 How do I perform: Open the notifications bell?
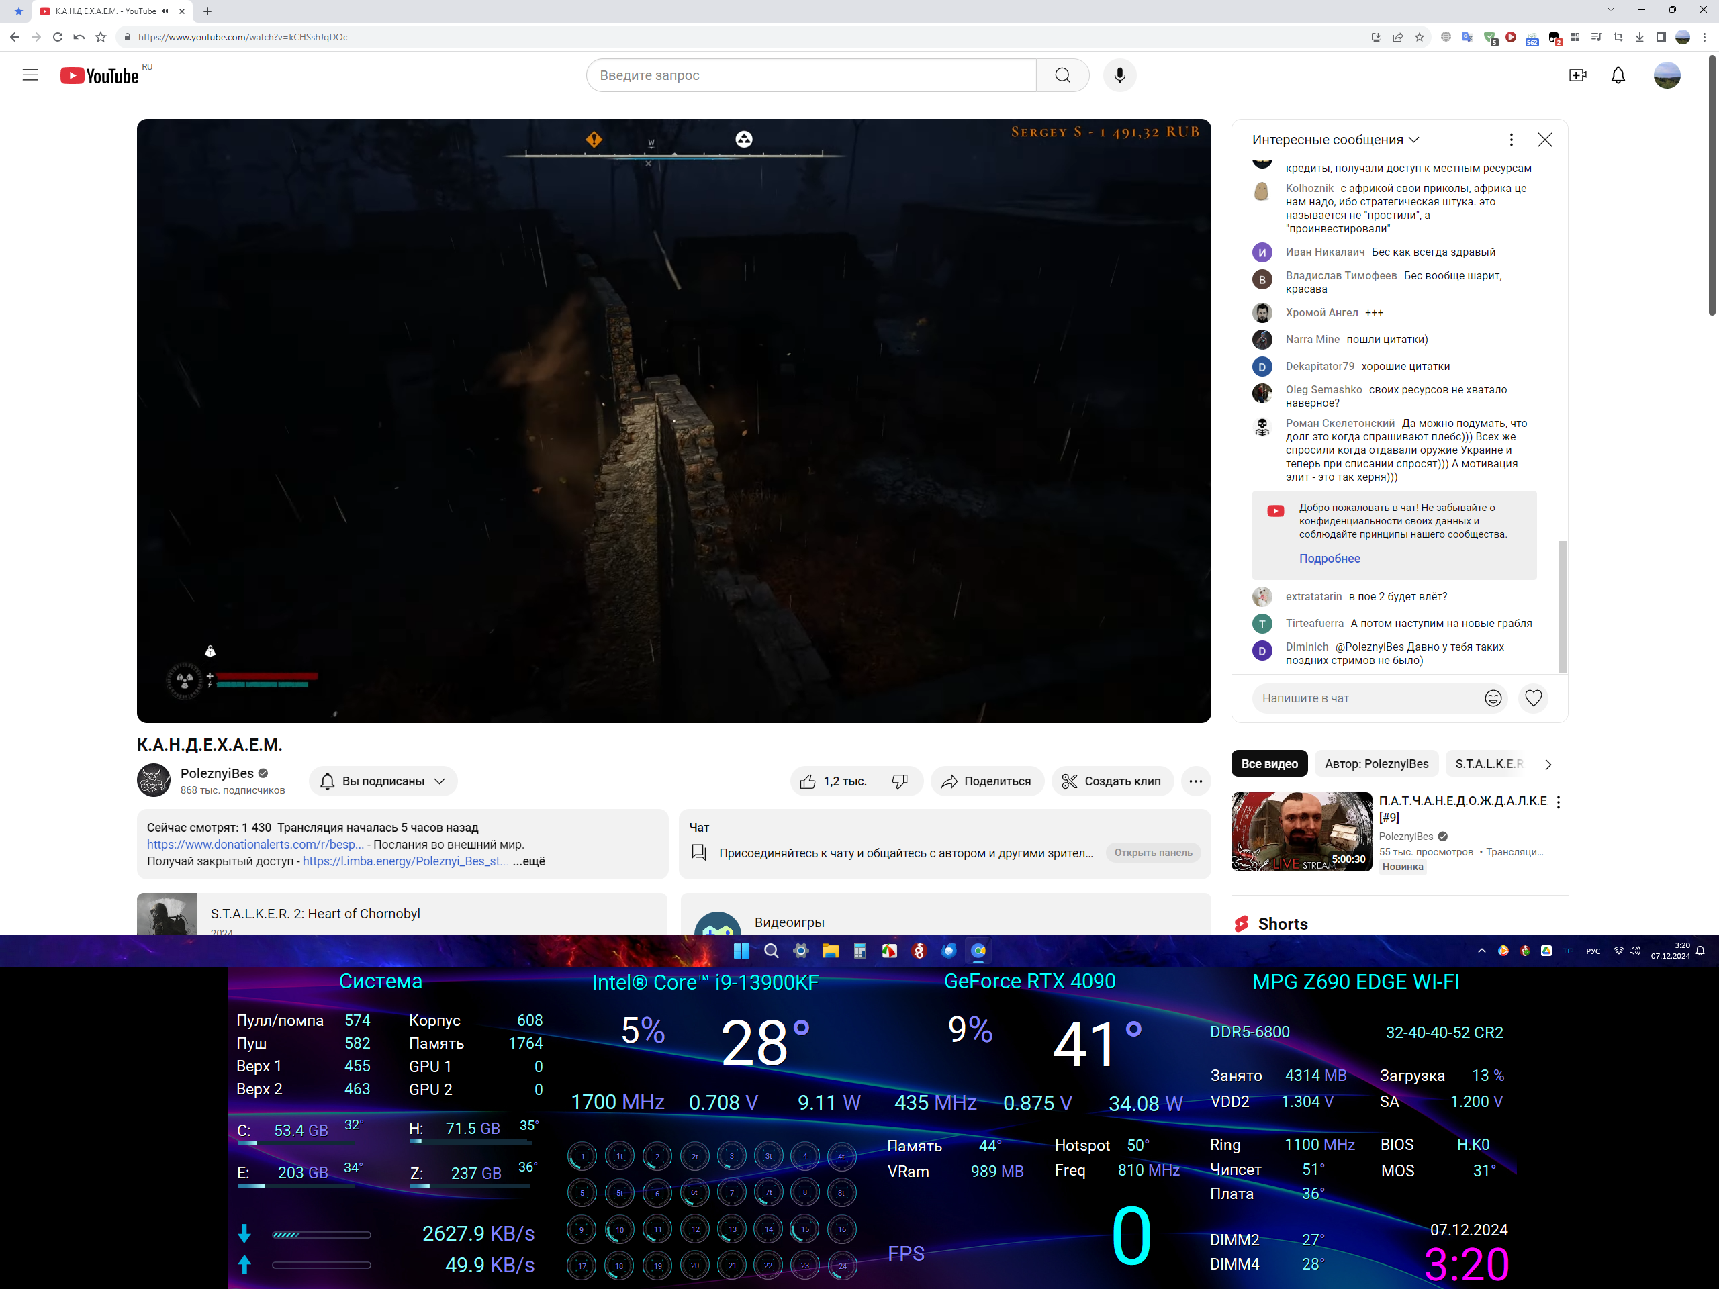(1618, 75)
